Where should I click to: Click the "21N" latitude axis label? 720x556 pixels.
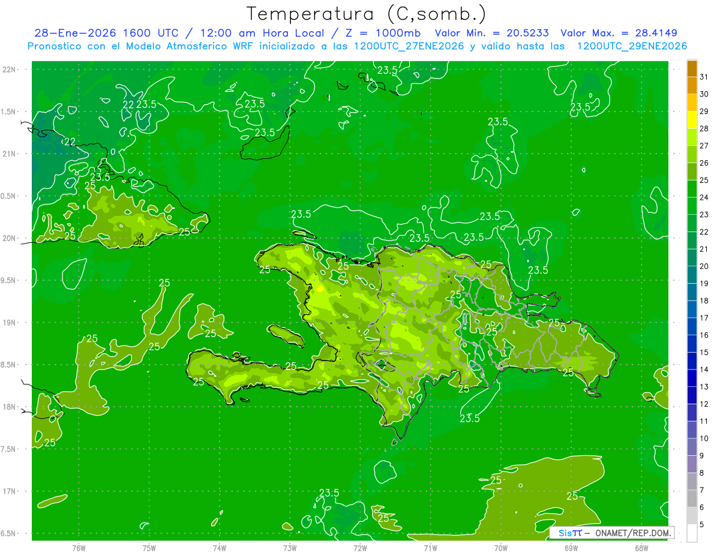9,154
